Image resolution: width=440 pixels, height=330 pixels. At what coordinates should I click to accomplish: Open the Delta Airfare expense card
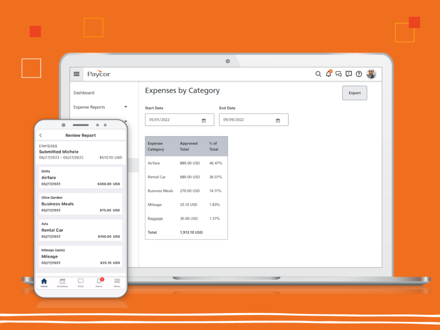point(80,177)
